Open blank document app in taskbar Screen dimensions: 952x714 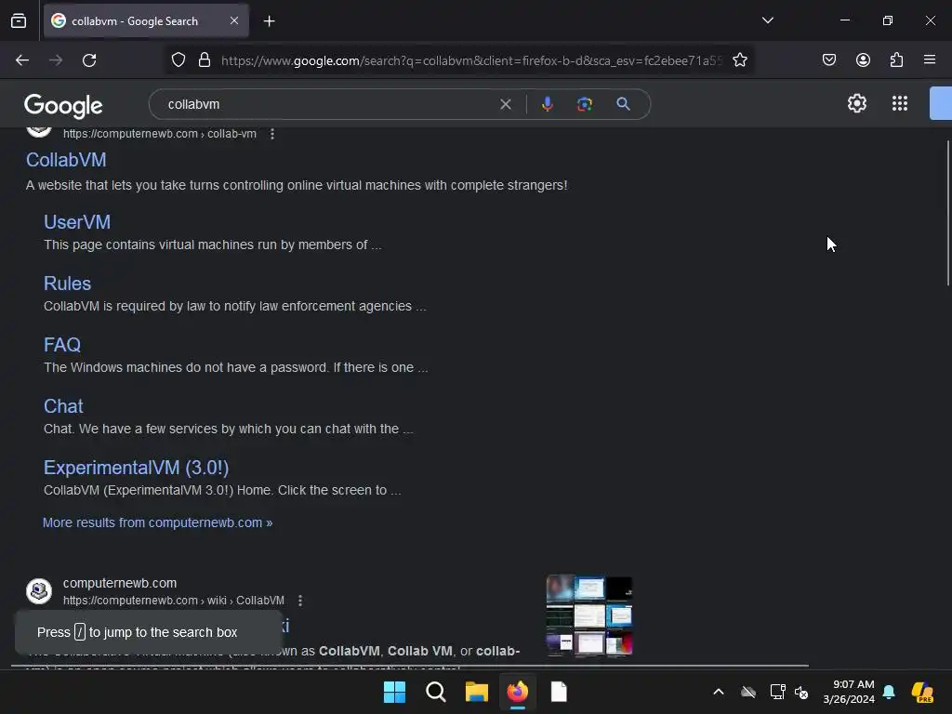click(559, 692)
